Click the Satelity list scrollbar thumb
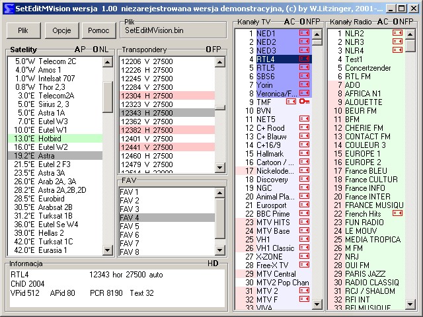This screenshot has height=317, width=423. [108, 96]
